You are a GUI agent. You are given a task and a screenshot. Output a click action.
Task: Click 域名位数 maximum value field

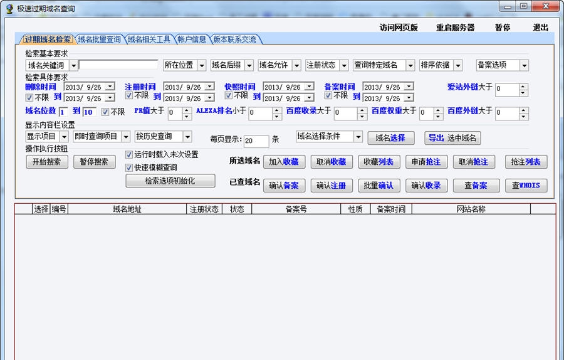click(x=89, y=112)
